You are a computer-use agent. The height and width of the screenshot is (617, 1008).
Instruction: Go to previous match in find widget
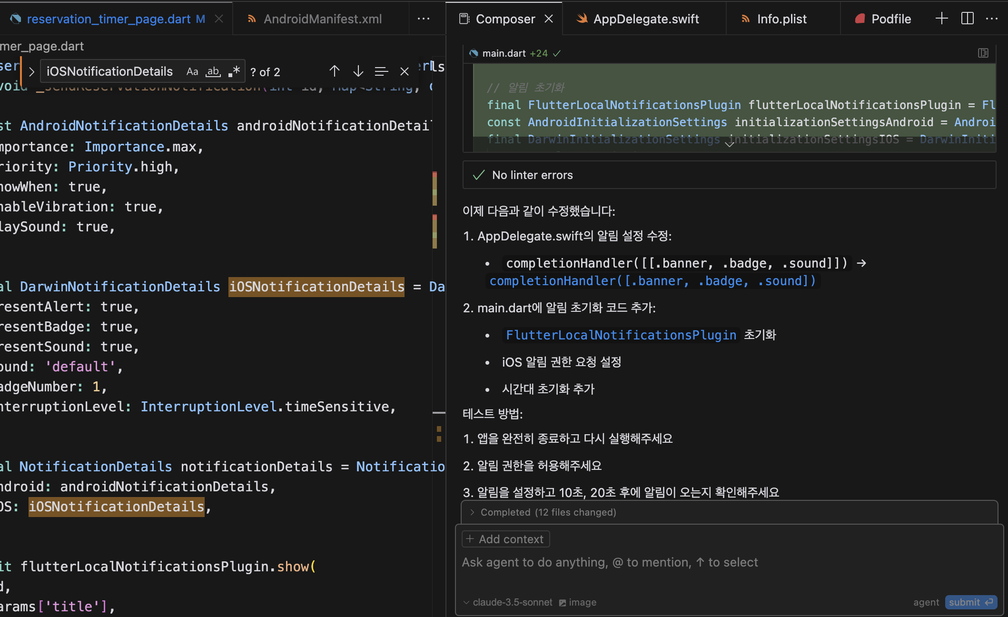point(334,71)
